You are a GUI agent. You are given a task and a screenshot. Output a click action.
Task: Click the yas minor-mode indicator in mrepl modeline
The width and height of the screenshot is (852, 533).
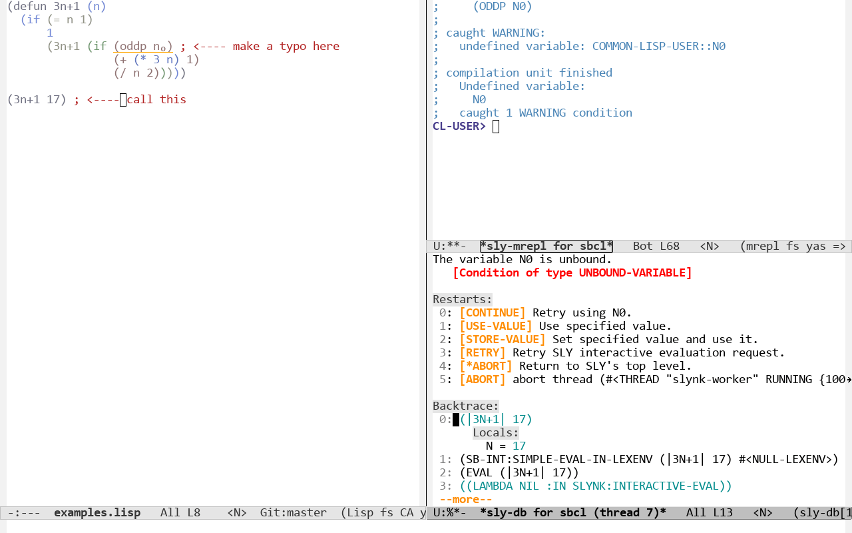pyautogui.click(x=815, y=246)
